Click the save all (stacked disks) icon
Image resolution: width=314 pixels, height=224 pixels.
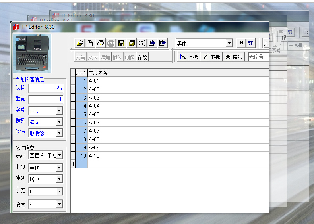point(132,43)
